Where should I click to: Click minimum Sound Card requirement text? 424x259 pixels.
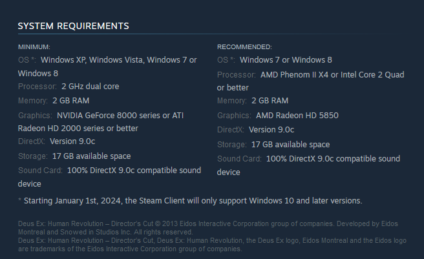109,177
